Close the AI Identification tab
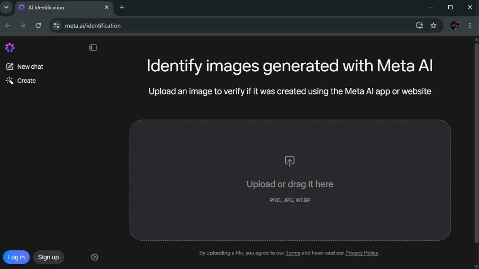479x269 pixels. 107,7
